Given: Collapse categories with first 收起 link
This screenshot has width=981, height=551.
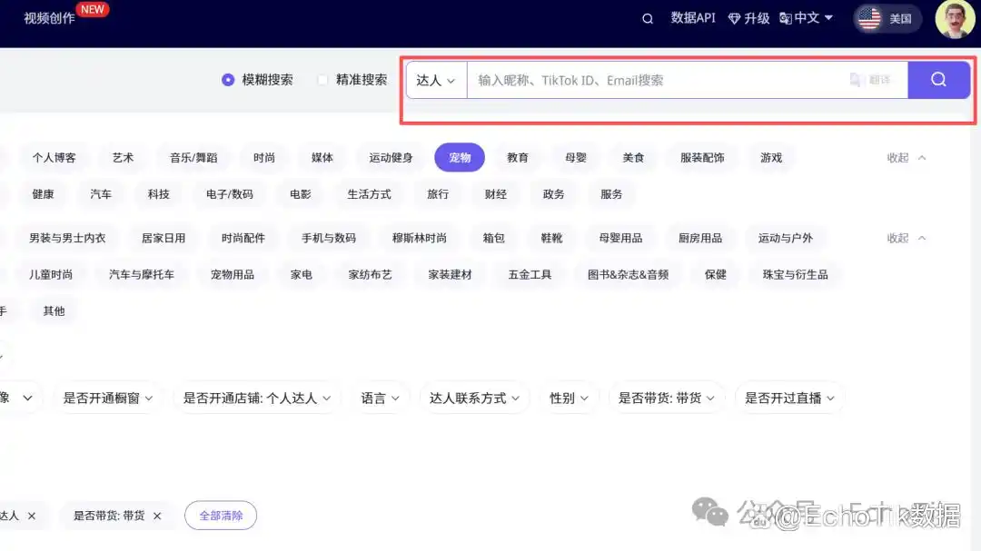Looking at the screenshot, I should pyautogui.click(x=906, y=157).
